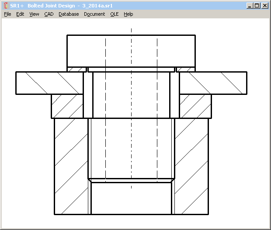Minimize the SR1+ window

(250, 6)
